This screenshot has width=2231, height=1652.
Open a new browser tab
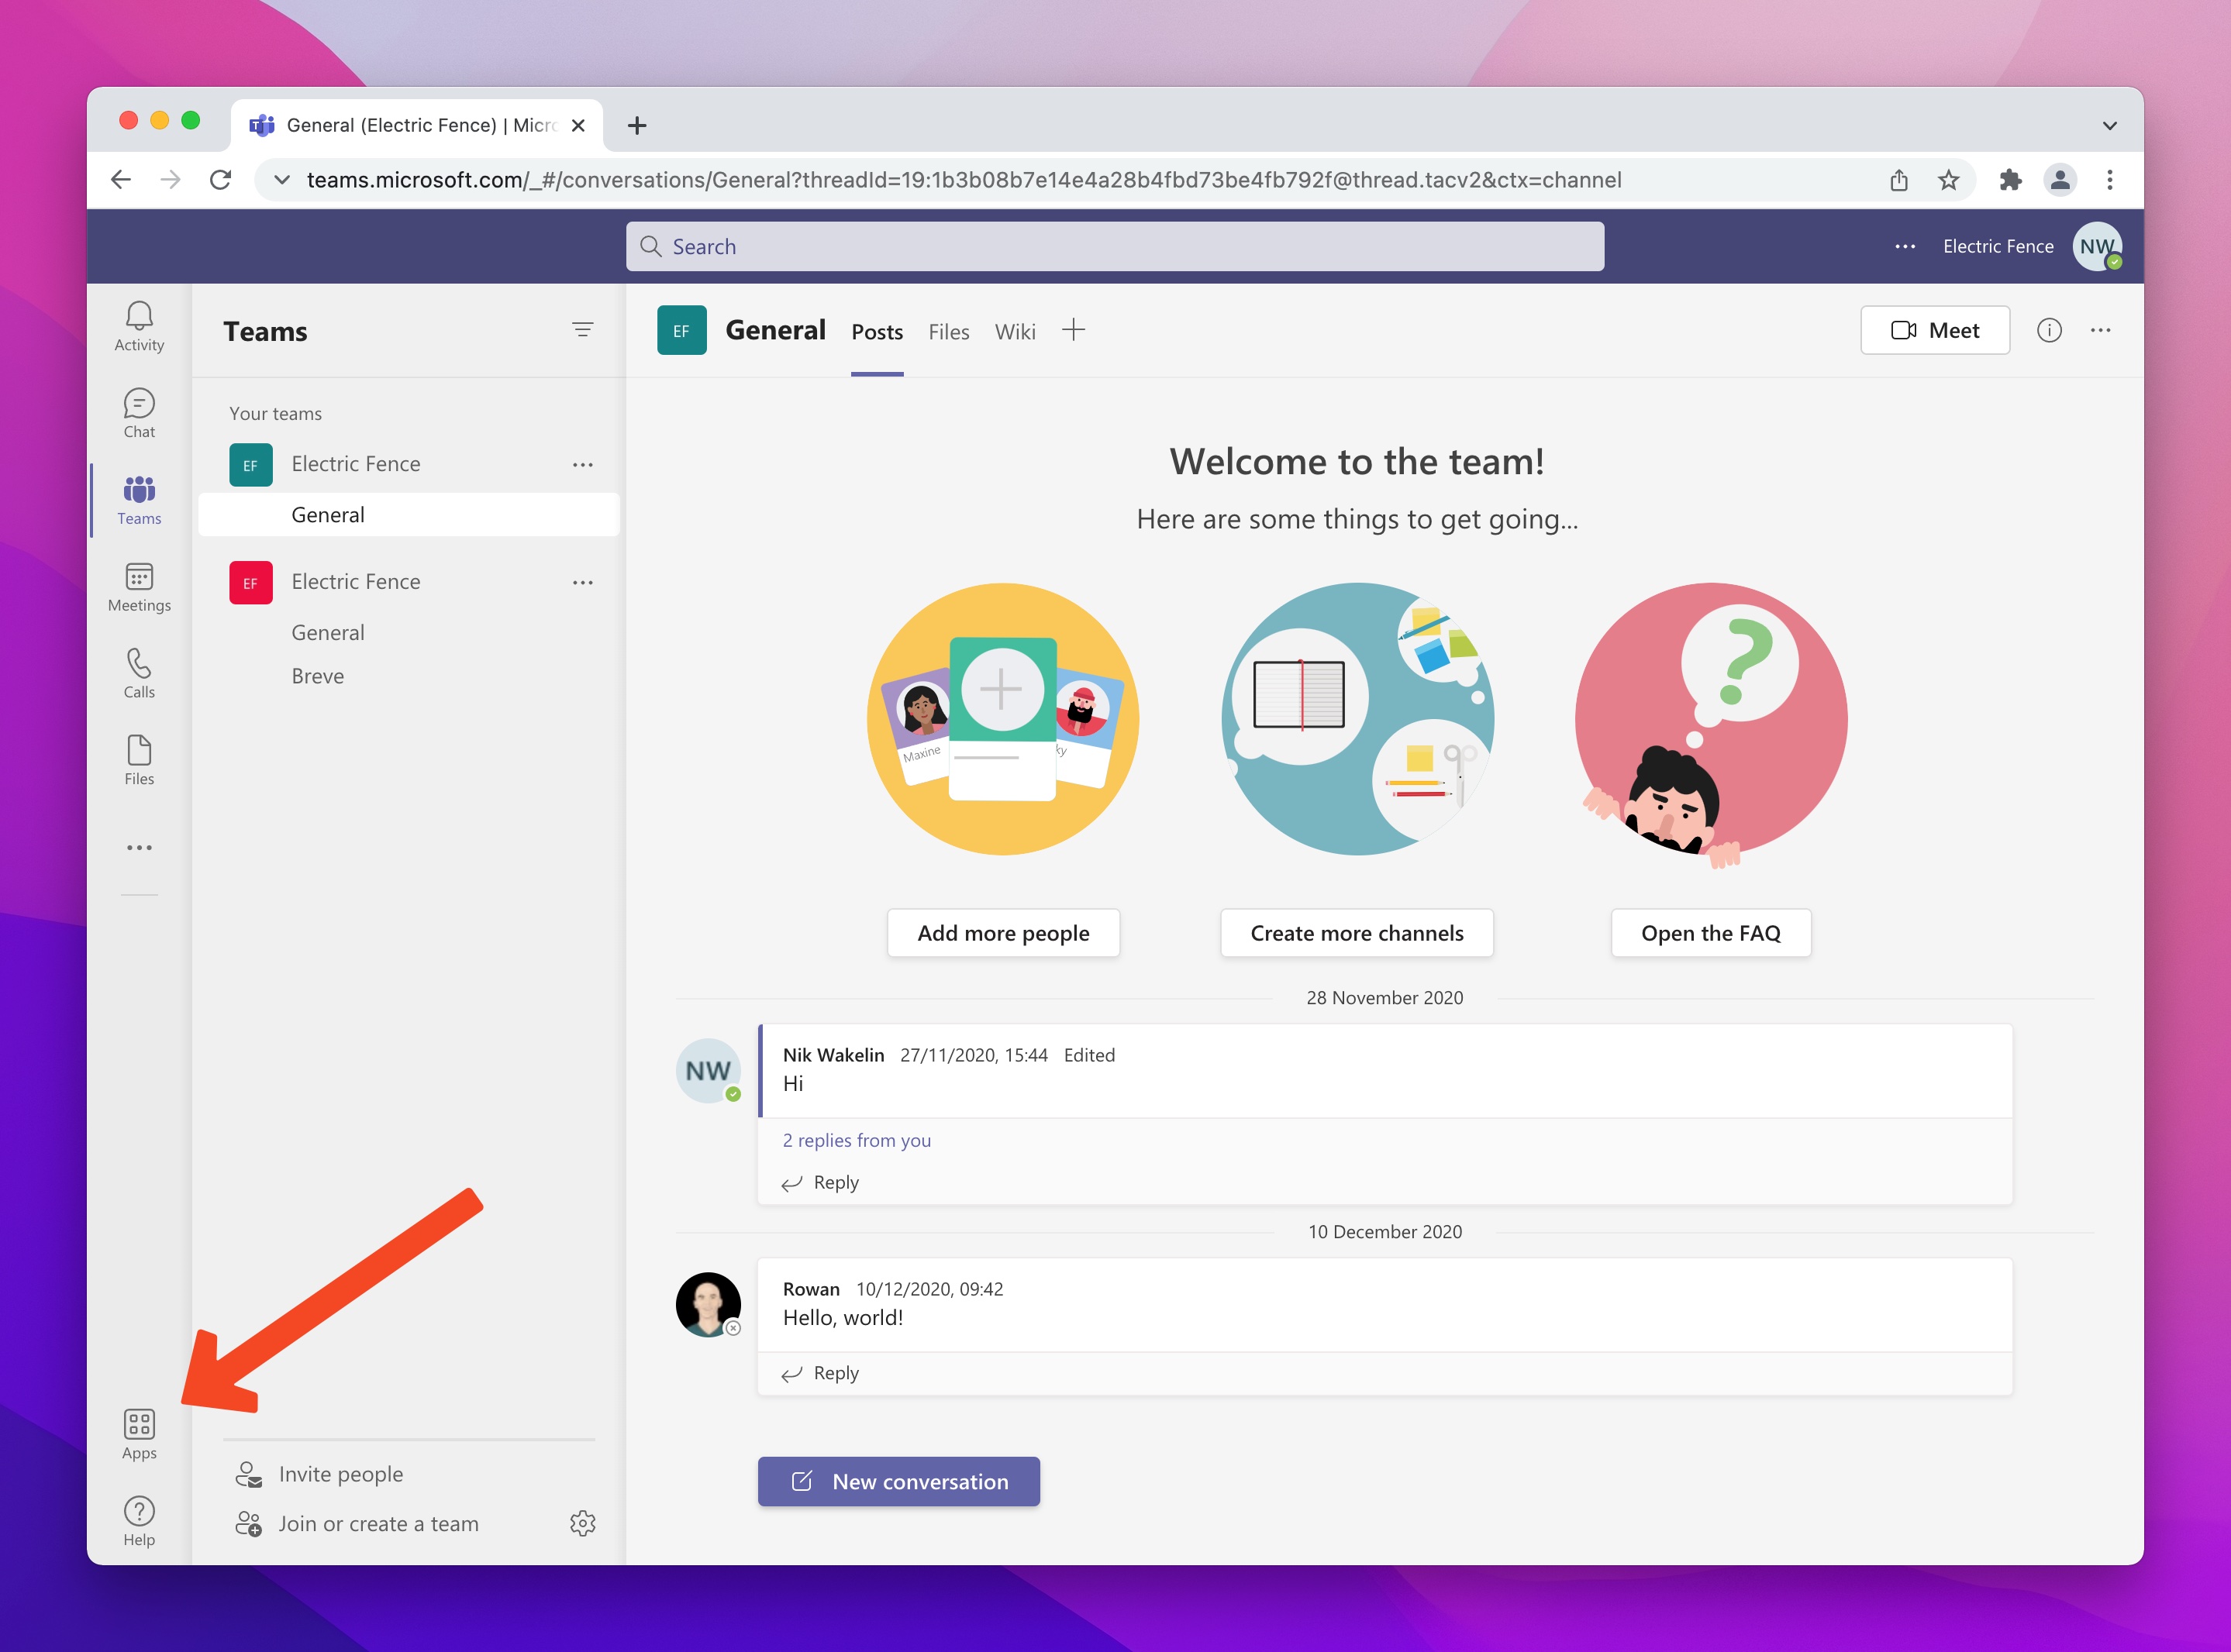tap(636, 125)
